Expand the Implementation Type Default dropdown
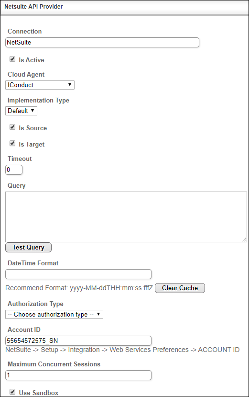The height and width of the screenshot is (397, 249). pos(21,111)
